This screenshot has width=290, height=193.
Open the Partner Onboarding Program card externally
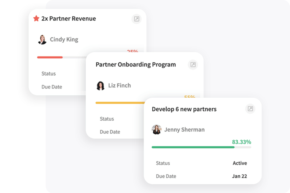[193, 65]
